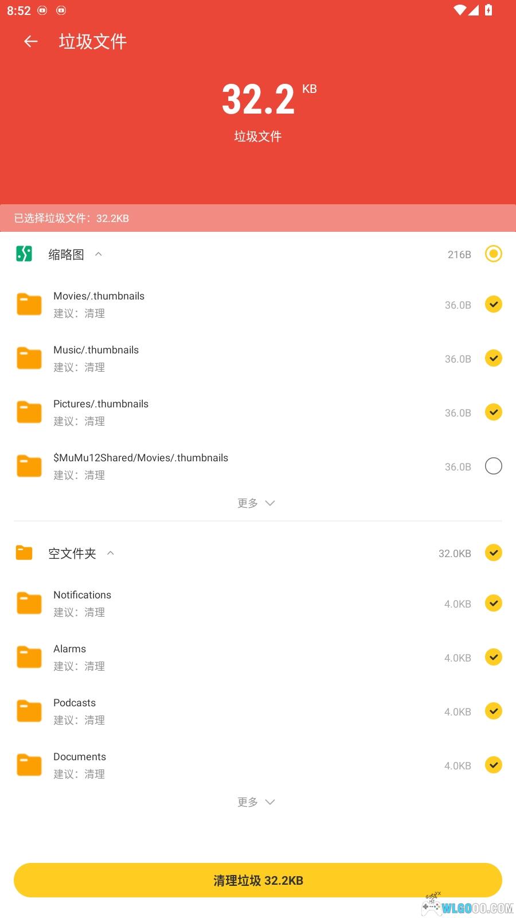Check the $MuMu12Shared/Movies/.thumbnails checkbox
The image size is (516, 918).
point(493,466)
